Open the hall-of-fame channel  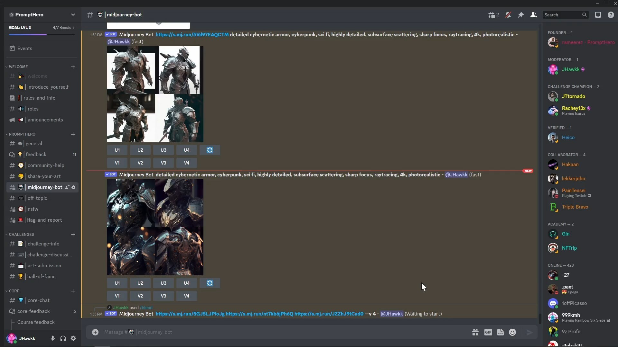tap(42, 277)
